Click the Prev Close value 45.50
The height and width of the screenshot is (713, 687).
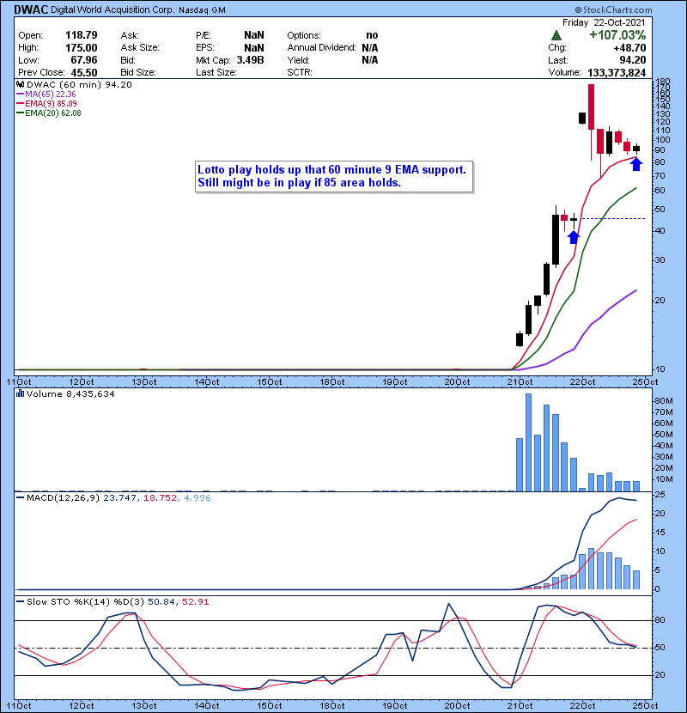coord(84,73)
